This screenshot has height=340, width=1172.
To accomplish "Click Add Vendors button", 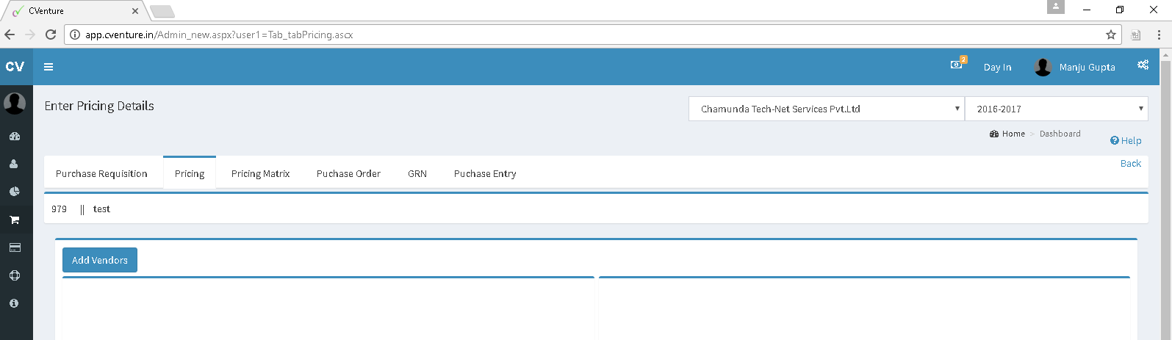I will pos(100,260).
